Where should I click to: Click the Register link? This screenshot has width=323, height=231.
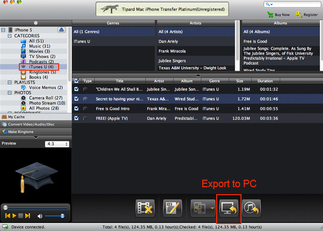311,14
